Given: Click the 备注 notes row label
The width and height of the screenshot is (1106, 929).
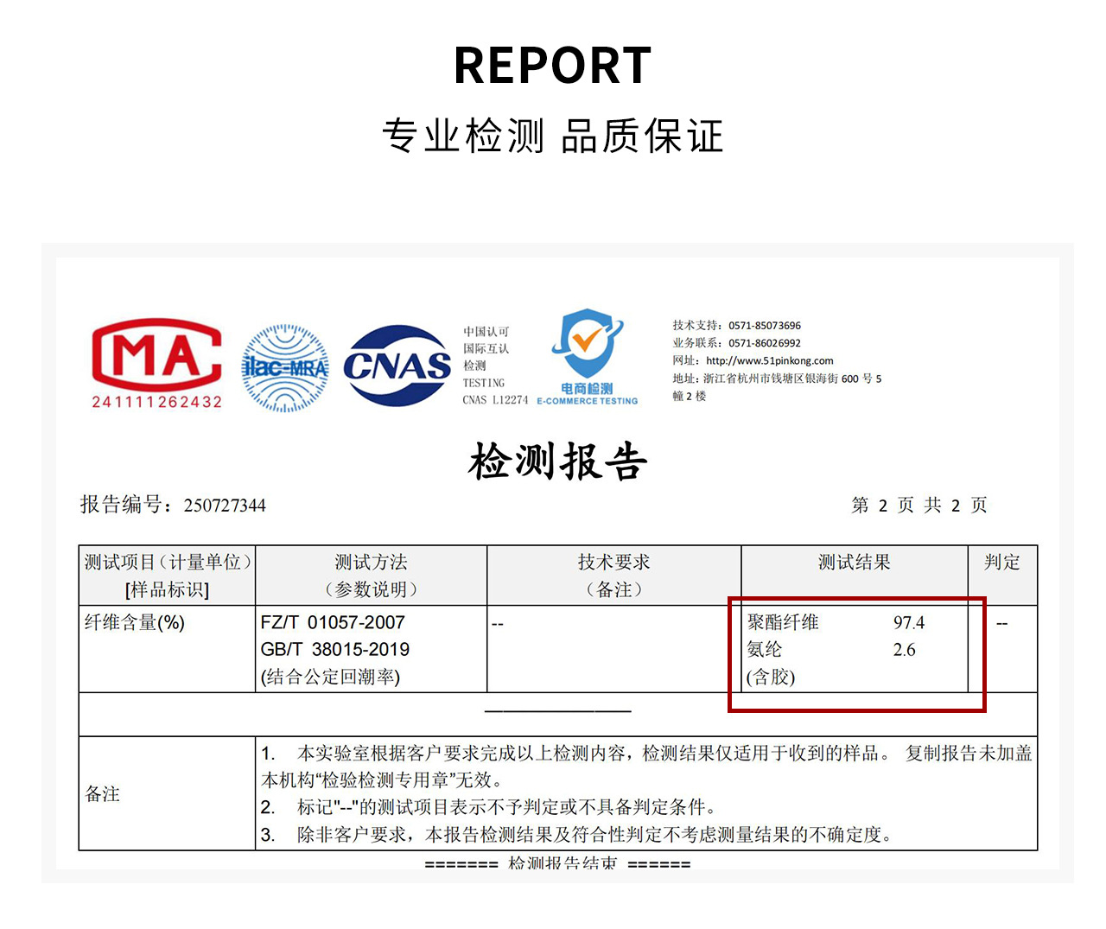Looking at the screenshot, I should 103,794.
